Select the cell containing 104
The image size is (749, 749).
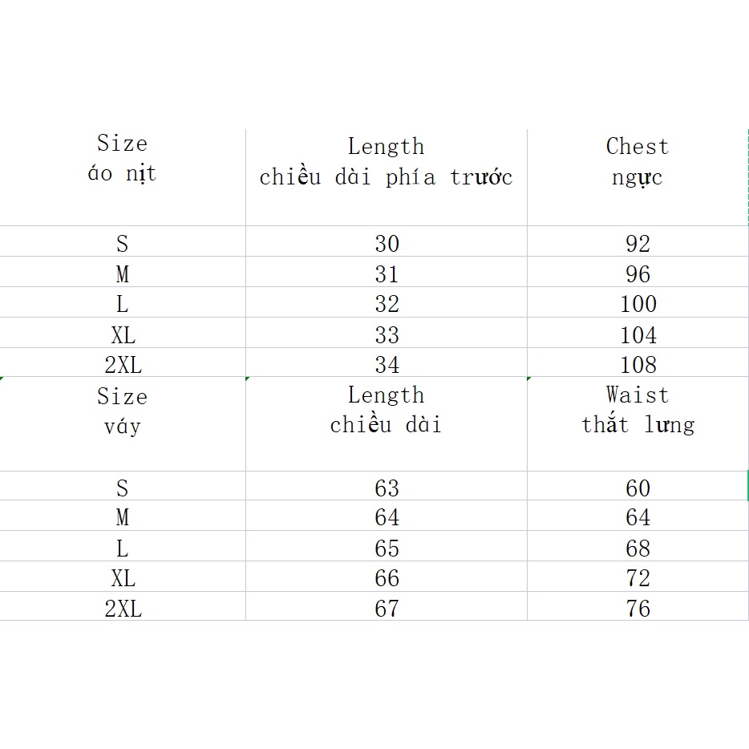tap(638, 335)
